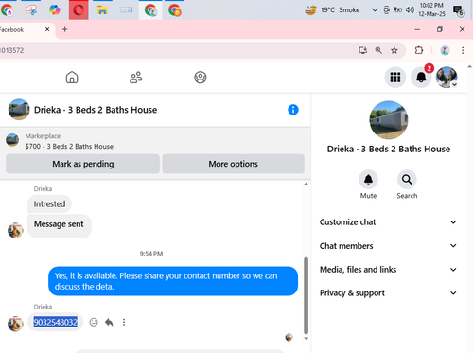Open a new browser tab with plus
Screen dimensions: 473x353
65,29
